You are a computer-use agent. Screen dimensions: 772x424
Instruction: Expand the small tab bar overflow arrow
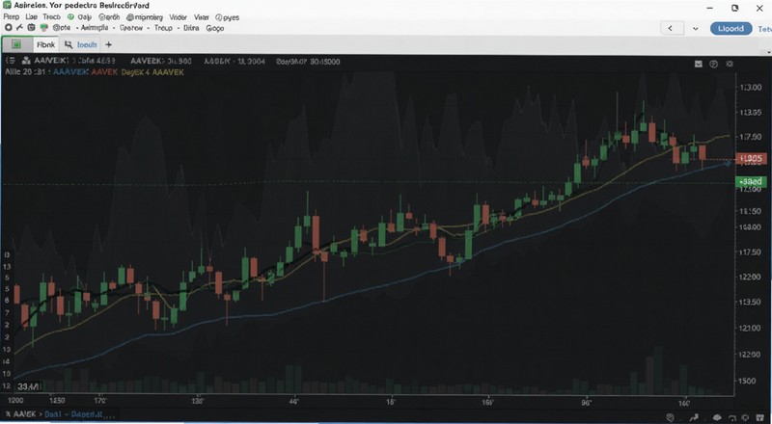point(769,52)
